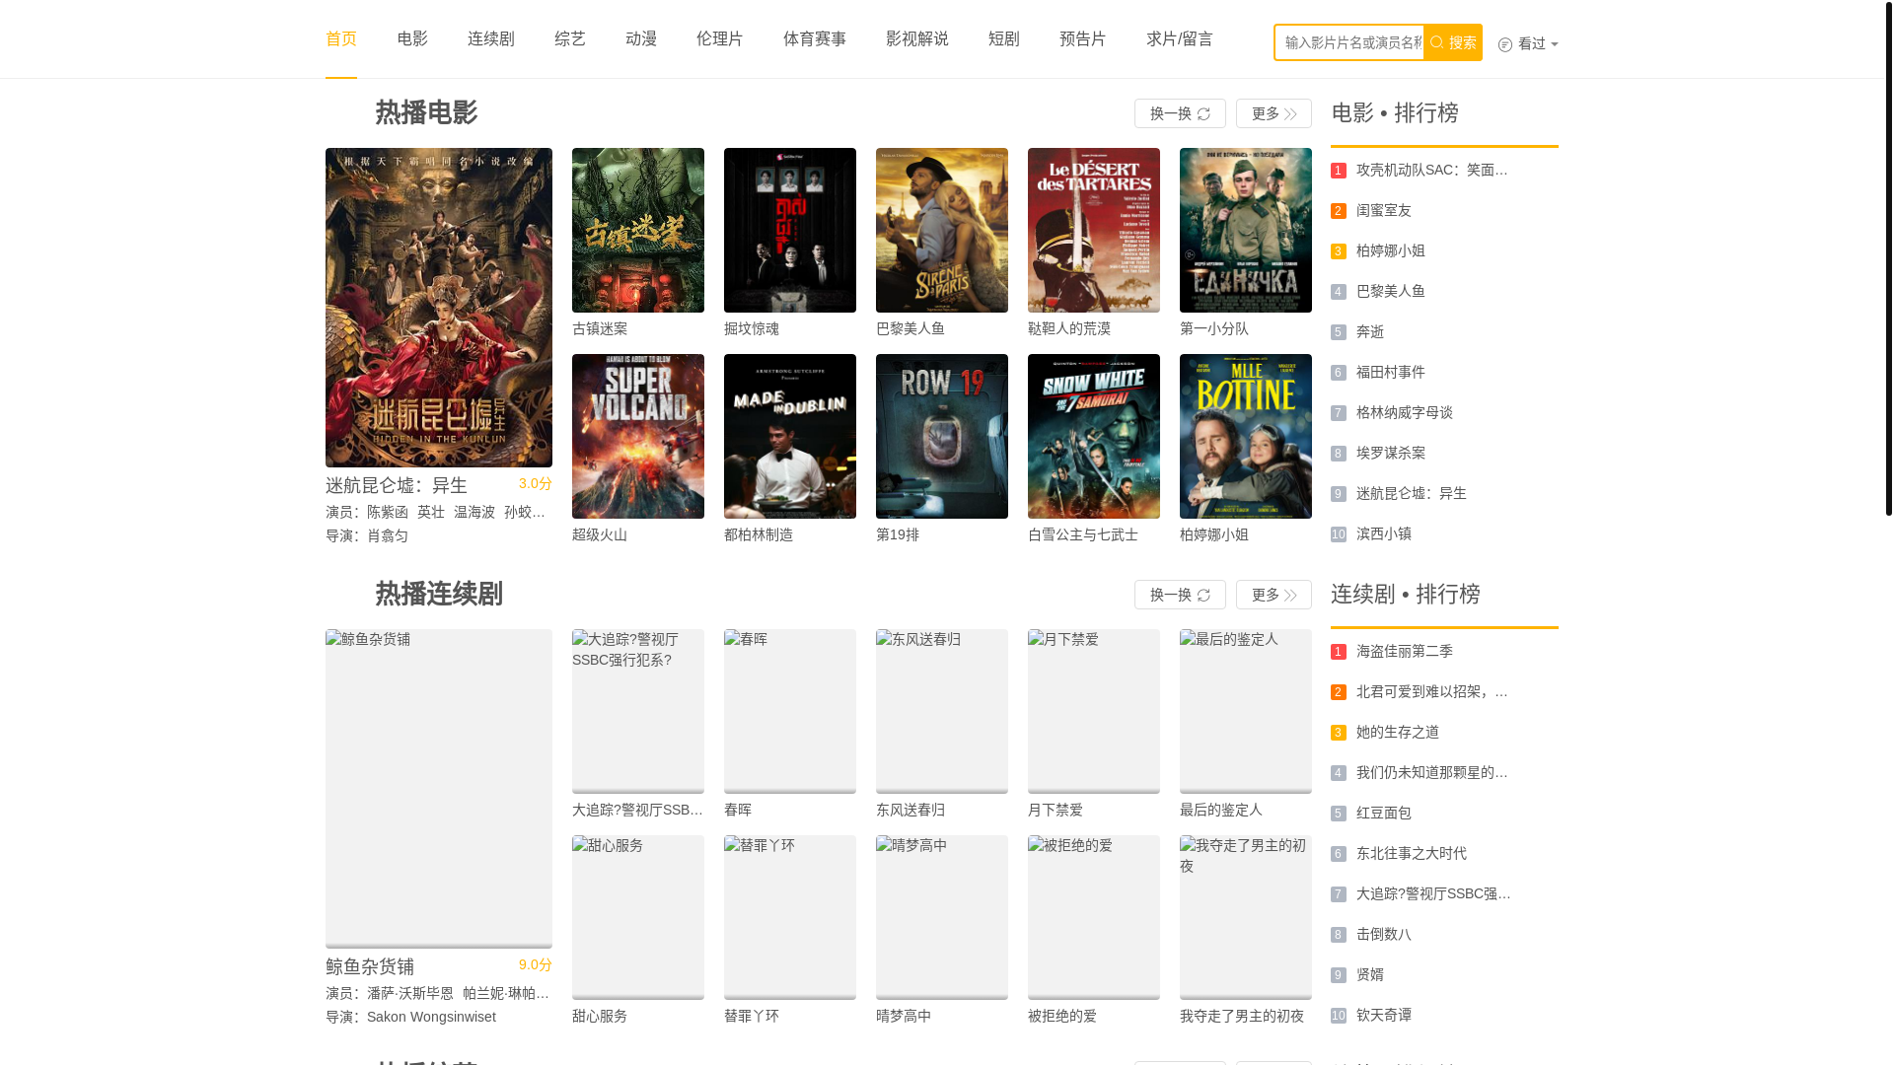This screenshot has height=1065, width=1894.
Task: Click 更多 for hot movies
Action: point(1274,113)
